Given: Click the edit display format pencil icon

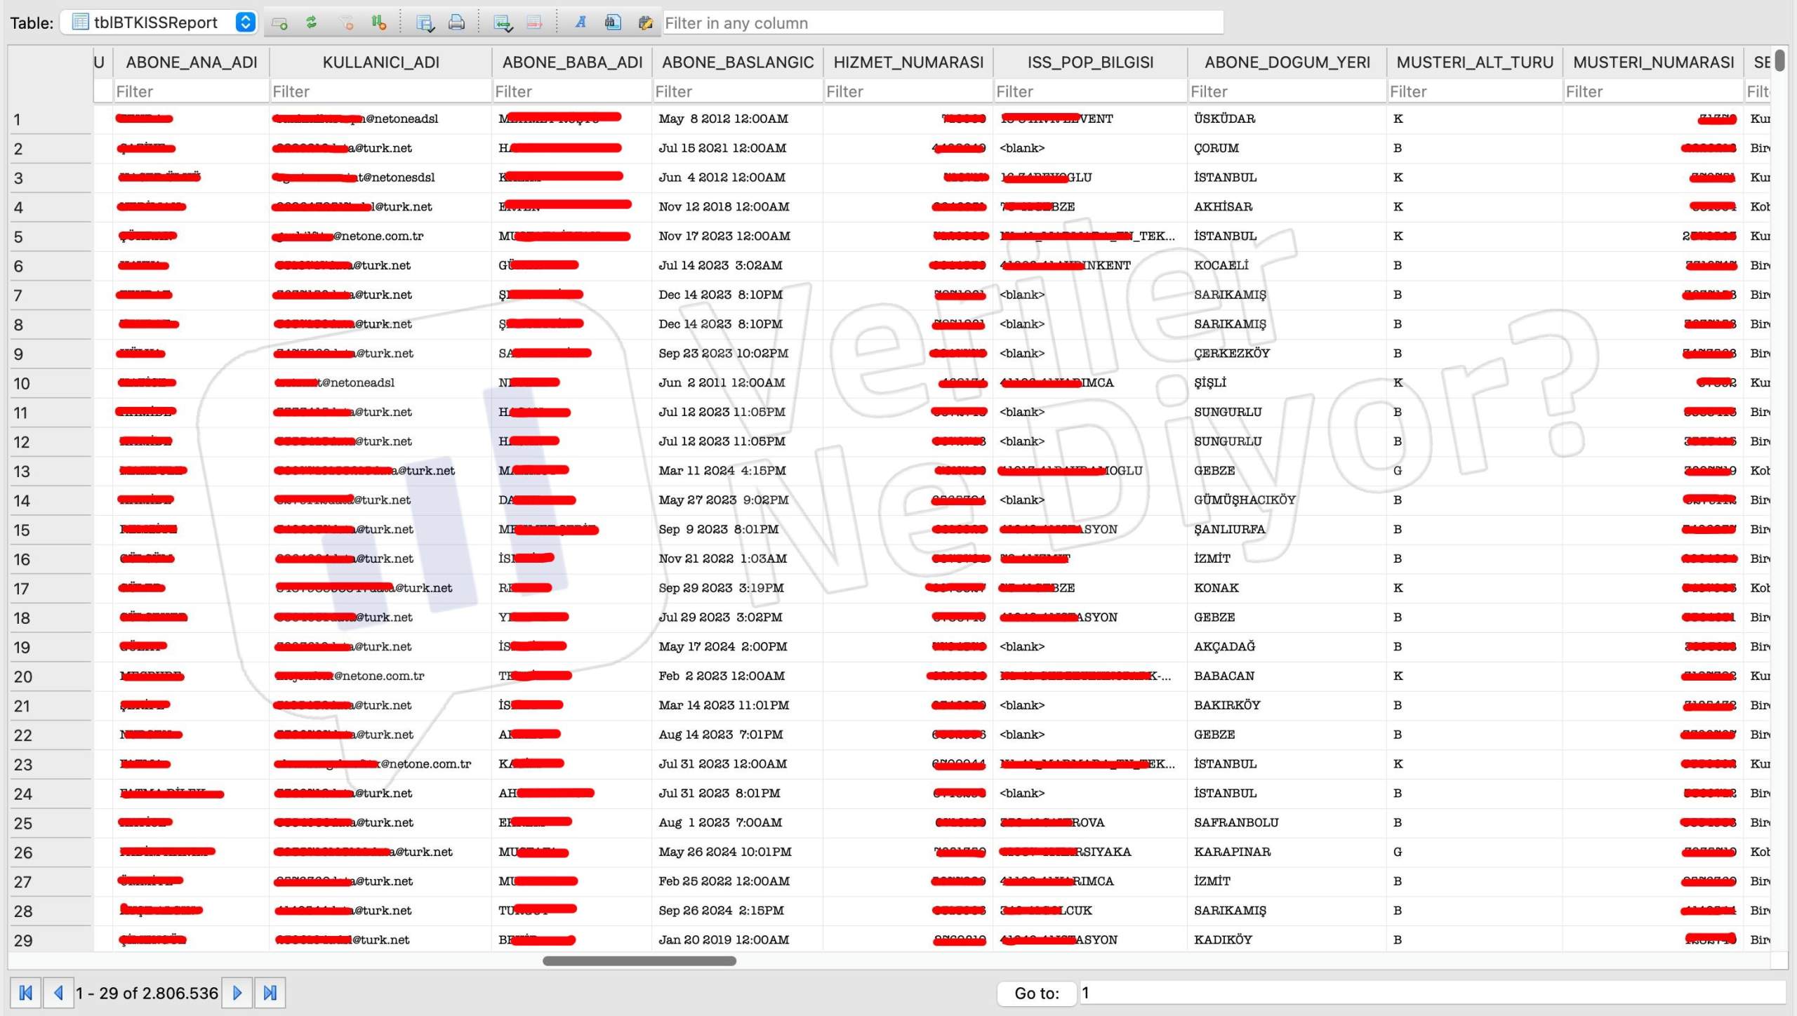Looking at the screenshot, I should [645, 22].
